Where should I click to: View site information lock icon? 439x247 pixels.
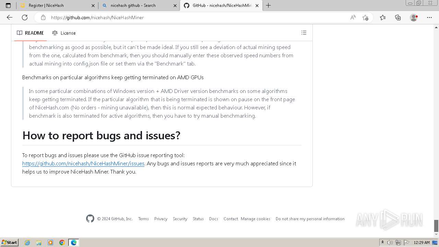pyautogui.click(x=43, y=17)
